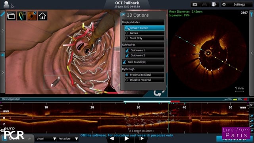Viewport: 254px width, 143px height.
Task: Click the 3D icon in 3D Options header
Action: (x=123, y=15)
